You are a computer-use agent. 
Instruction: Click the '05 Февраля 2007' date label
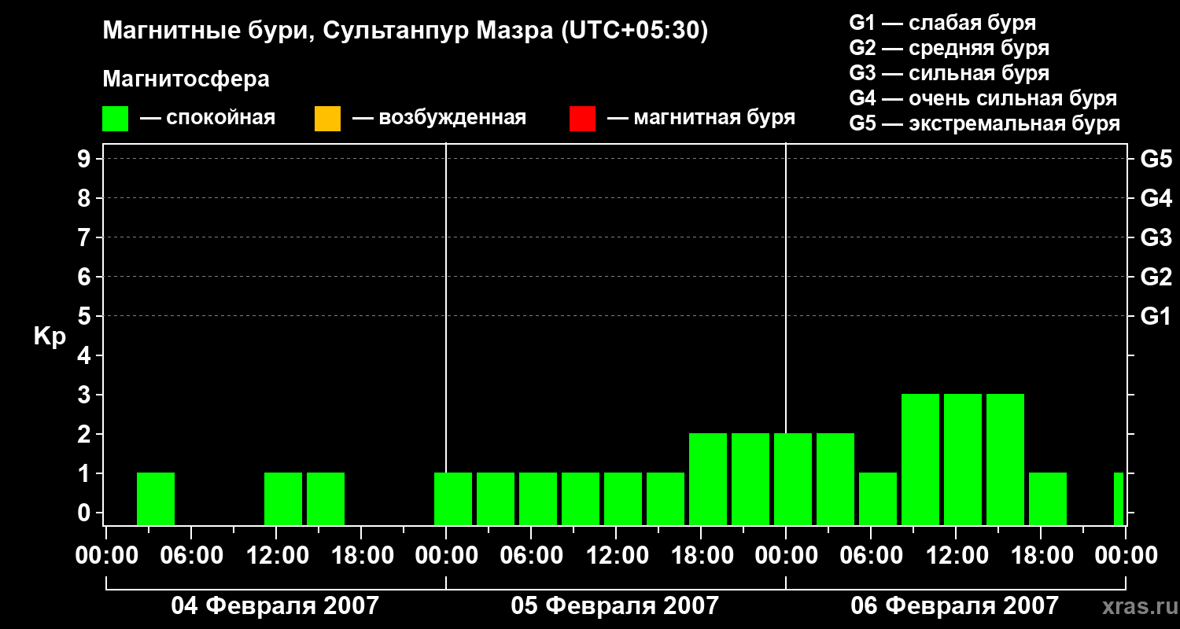pyautogui.click(x=615, y=605)
